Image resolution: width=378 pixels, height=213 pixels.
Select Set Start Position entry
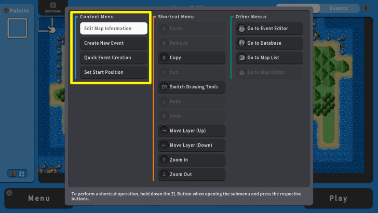pos(114,72)
